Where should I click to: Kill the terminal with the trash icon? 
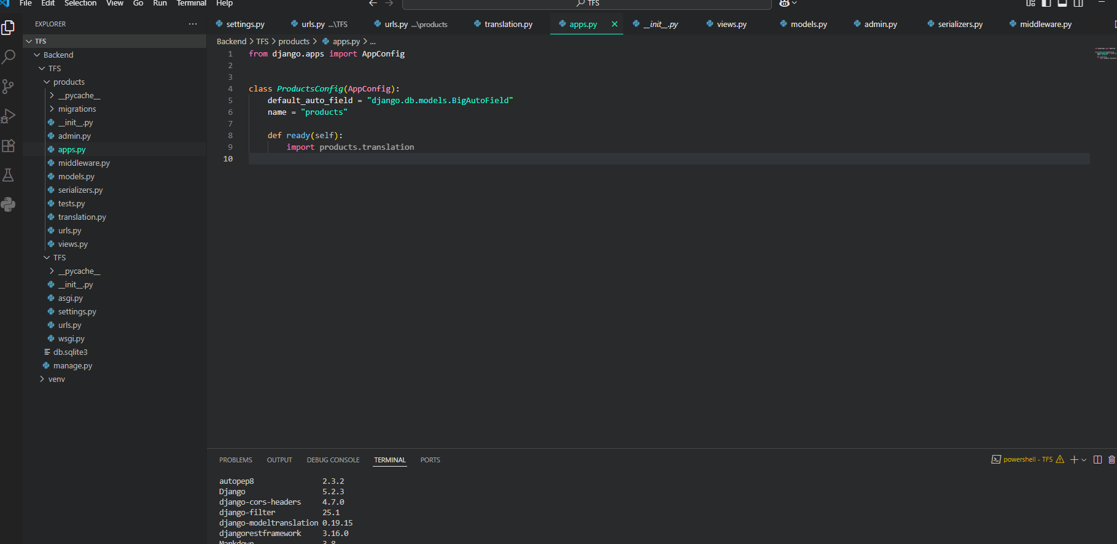tap(1111, 459)
